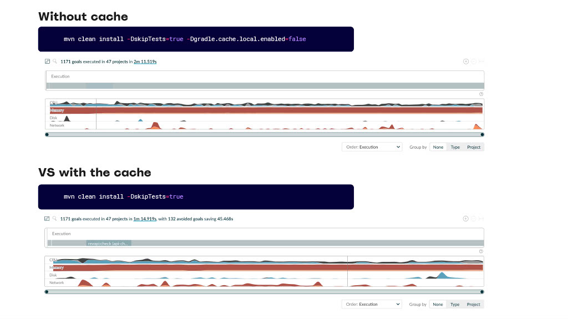Screen dimensions: 568x319
Task: Click the right range handle of Without cache slider
Action: pyautogui.click(x=482, y=134)
